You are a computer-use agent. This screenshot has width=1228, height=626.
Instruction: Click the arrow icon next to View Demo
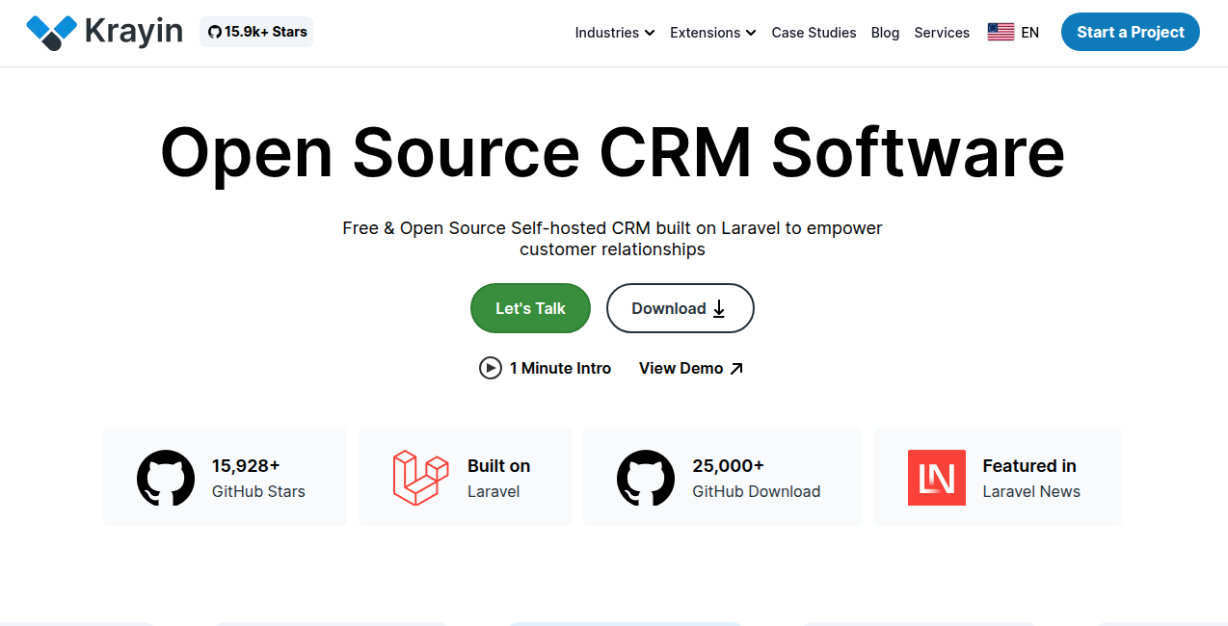[x=735, y=366]
